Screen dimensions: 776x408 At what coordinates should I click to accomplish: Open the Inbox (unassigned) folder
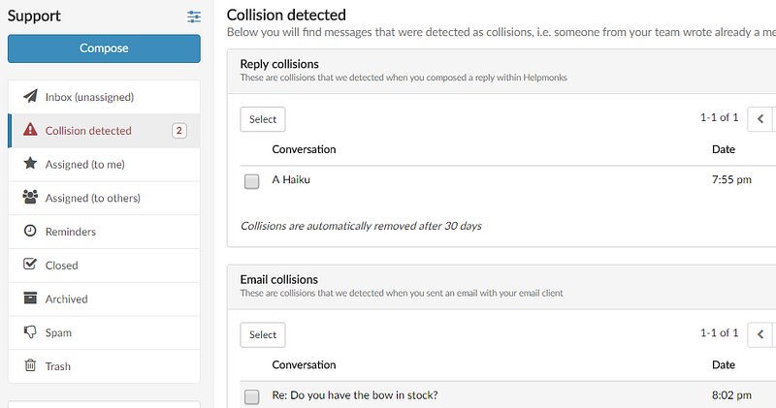[104, 97]
